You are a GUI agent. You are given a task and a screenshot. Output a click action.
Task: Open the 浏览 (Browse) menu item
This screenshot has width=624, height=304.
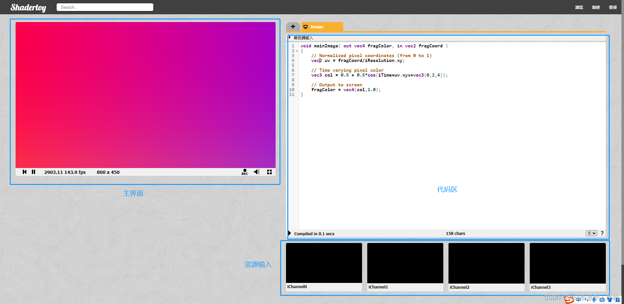pos(579,7)
